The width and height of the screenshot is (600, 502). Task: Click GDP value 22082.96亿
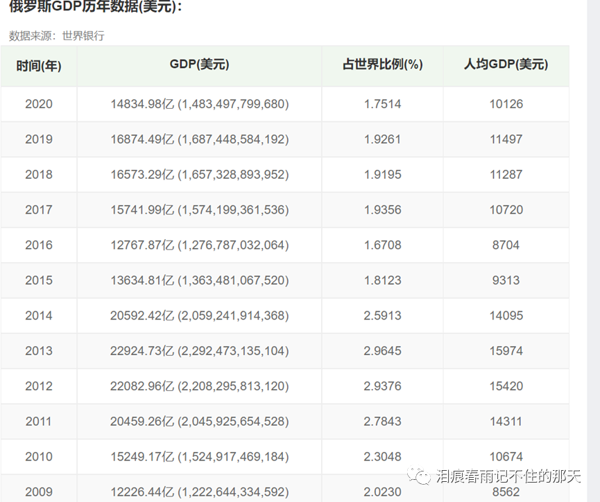pyautogui.click(x=142, y=386)
